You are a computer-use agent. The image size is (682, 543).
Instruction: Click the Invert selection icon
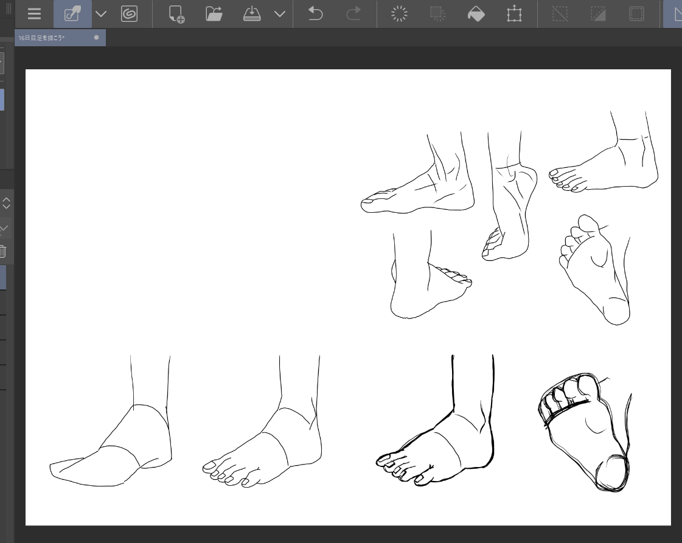[598, 14]
